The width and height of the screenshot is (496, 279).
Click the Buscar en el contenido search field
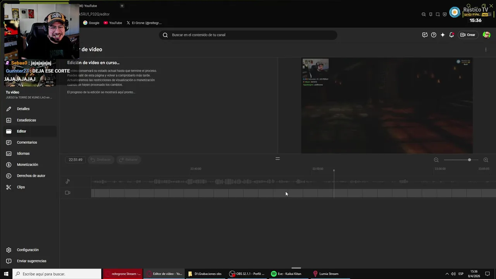pyautogui.click(x=248, y=35)
